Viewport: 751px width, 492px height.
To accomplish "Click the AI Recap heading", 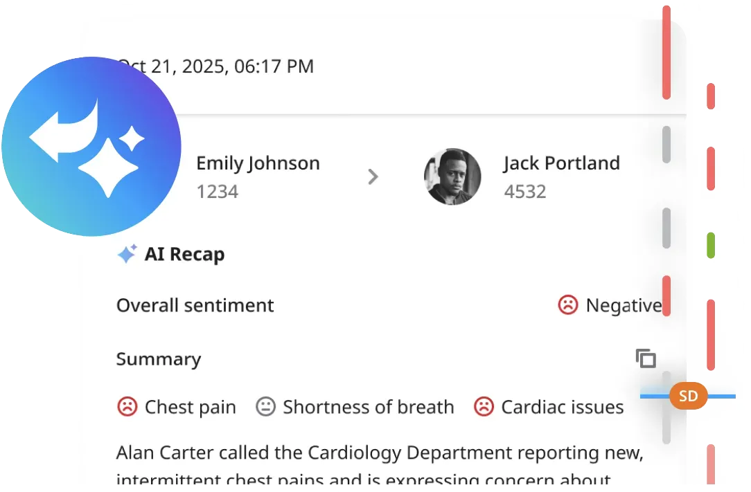I will [184, 254].
